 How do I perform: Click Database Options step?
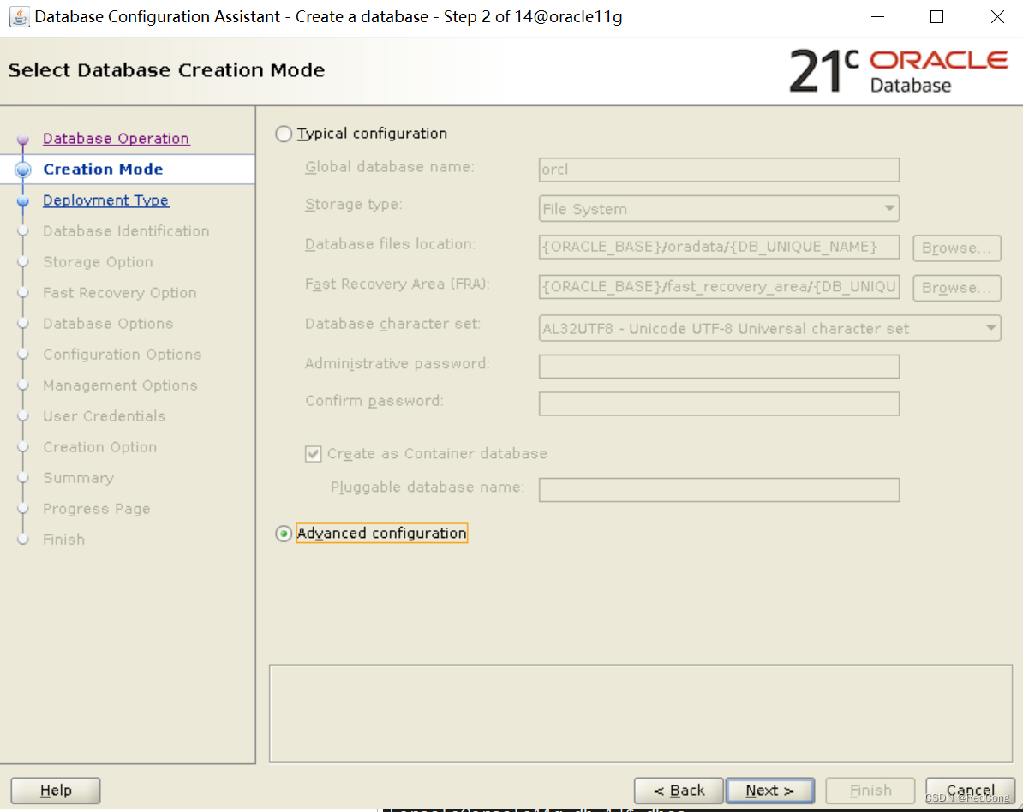click(108, 324)
